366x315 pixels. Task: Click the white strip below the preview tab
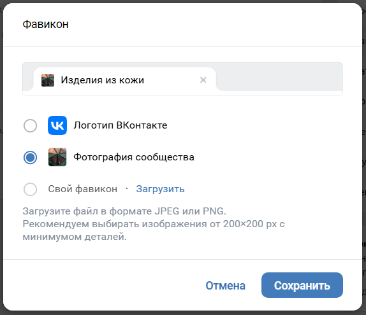[x=182, y=93]
